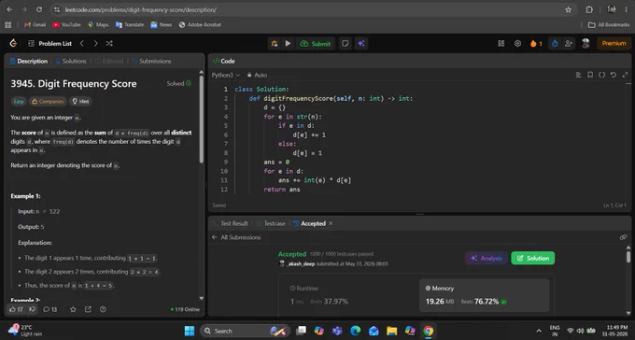This screenshot has height=340, width=635.
Task: Open the profile avatar in LeetCode header
Action: (586, 43)
